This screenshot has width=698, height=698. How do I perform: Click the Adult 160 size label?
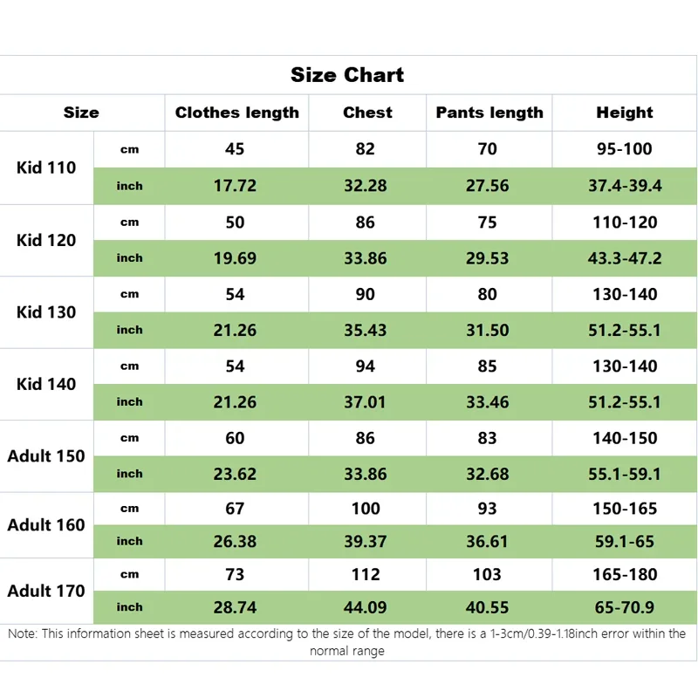point(46,524)
